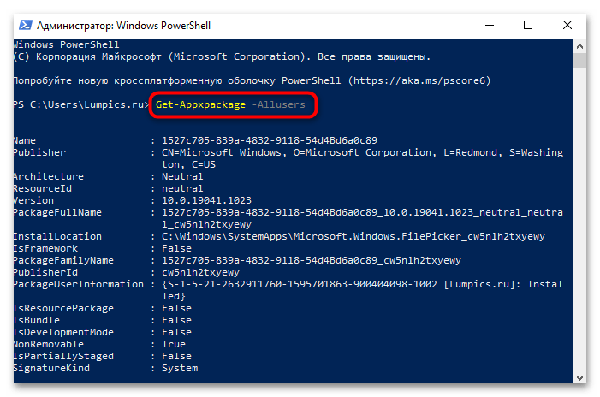Click the prompt 'PS C:\Users\Lumpics.ru>'
Viewport: 600px width, 397px height.
81,104
